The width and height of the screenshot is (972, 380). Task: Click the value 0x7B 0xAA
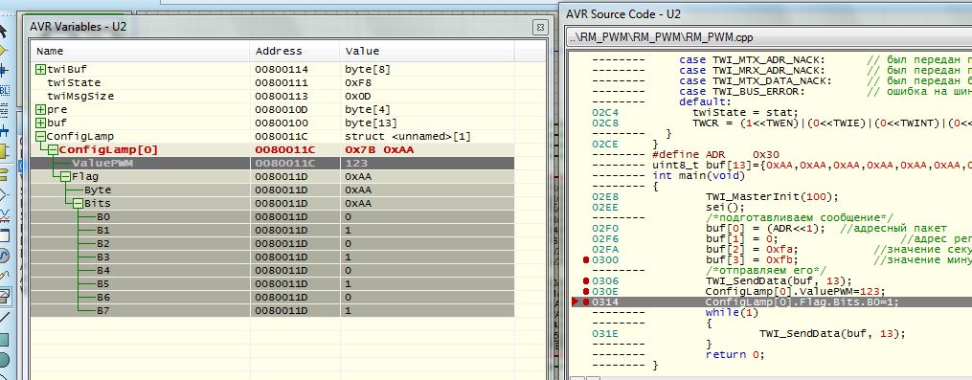click(379, 150)
